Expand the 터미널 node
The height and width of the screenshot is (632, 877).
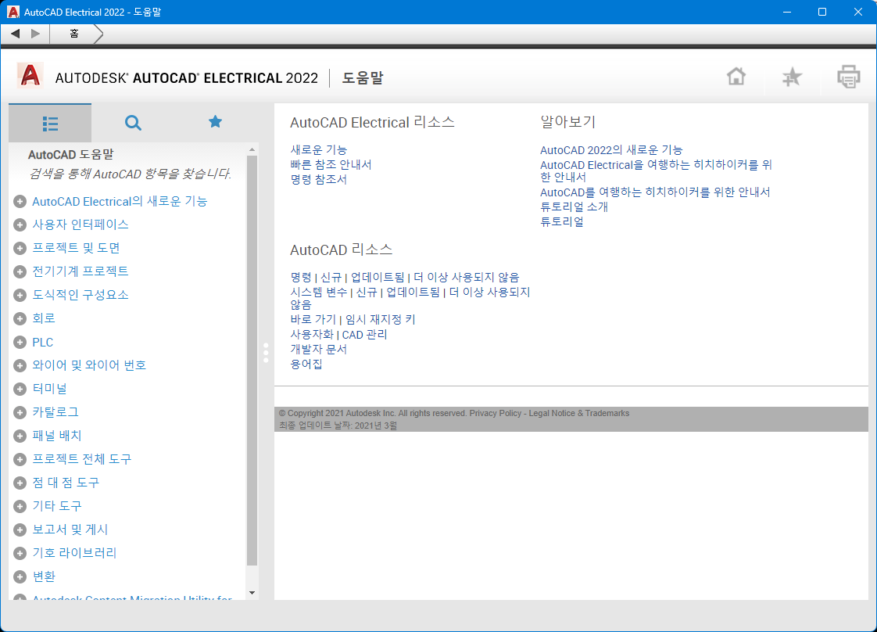[x=20, y=389]
